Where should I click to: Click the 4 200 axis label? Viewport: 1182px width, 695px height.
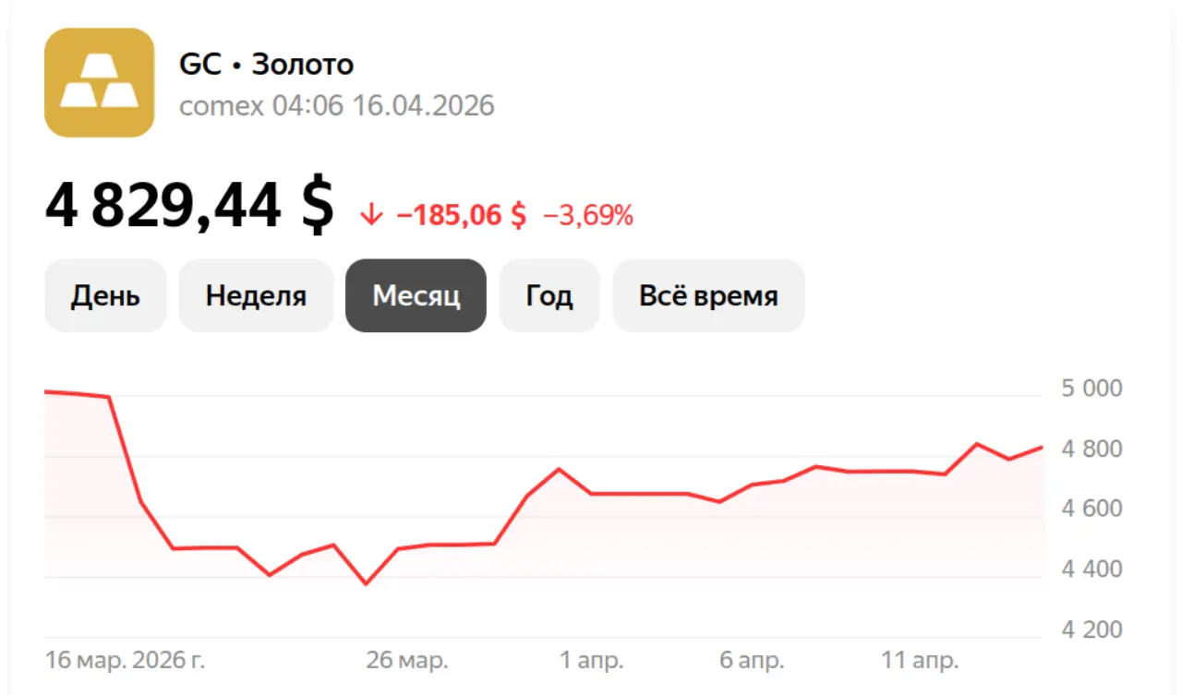pos(1092,630)
